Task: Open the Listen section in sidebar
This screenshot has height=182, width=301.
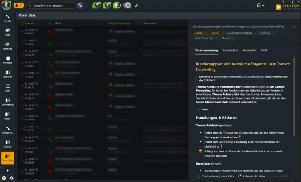Action: (x=7, y=88)
